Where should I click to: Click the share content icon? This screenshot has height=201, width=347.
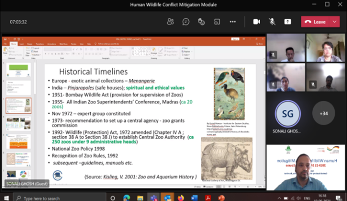pos(287,22)
